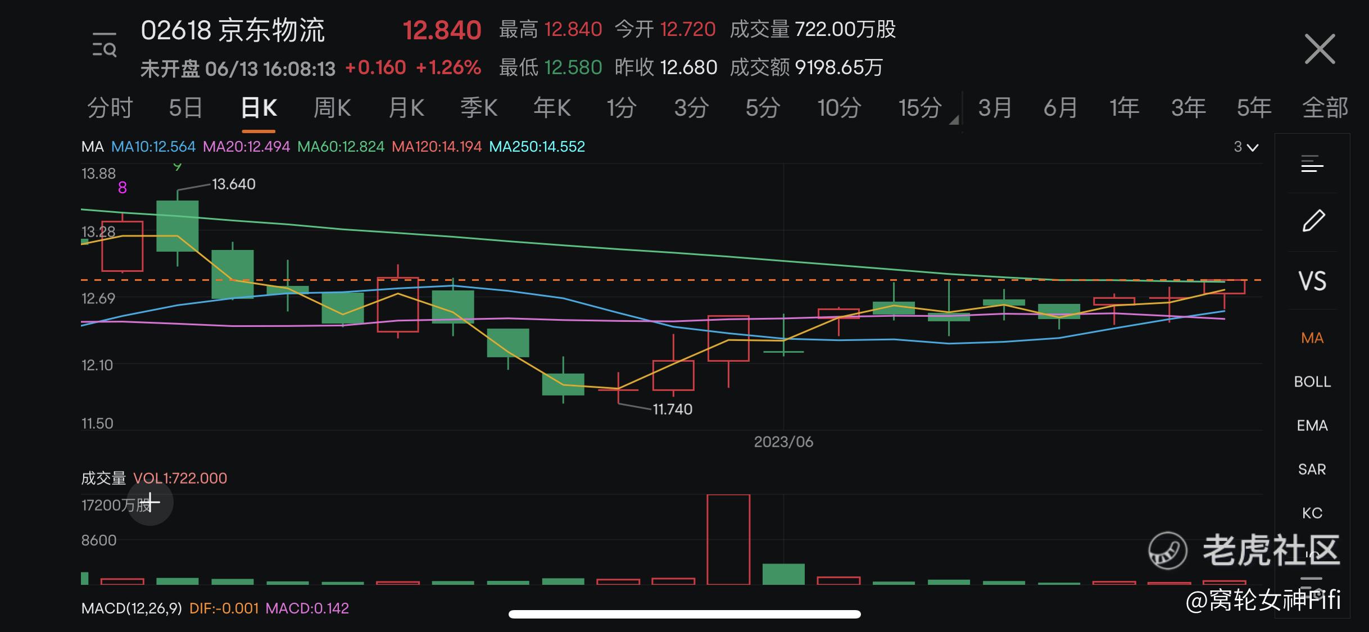Select the 季K quarterly tab

click(x=479, y=107)
